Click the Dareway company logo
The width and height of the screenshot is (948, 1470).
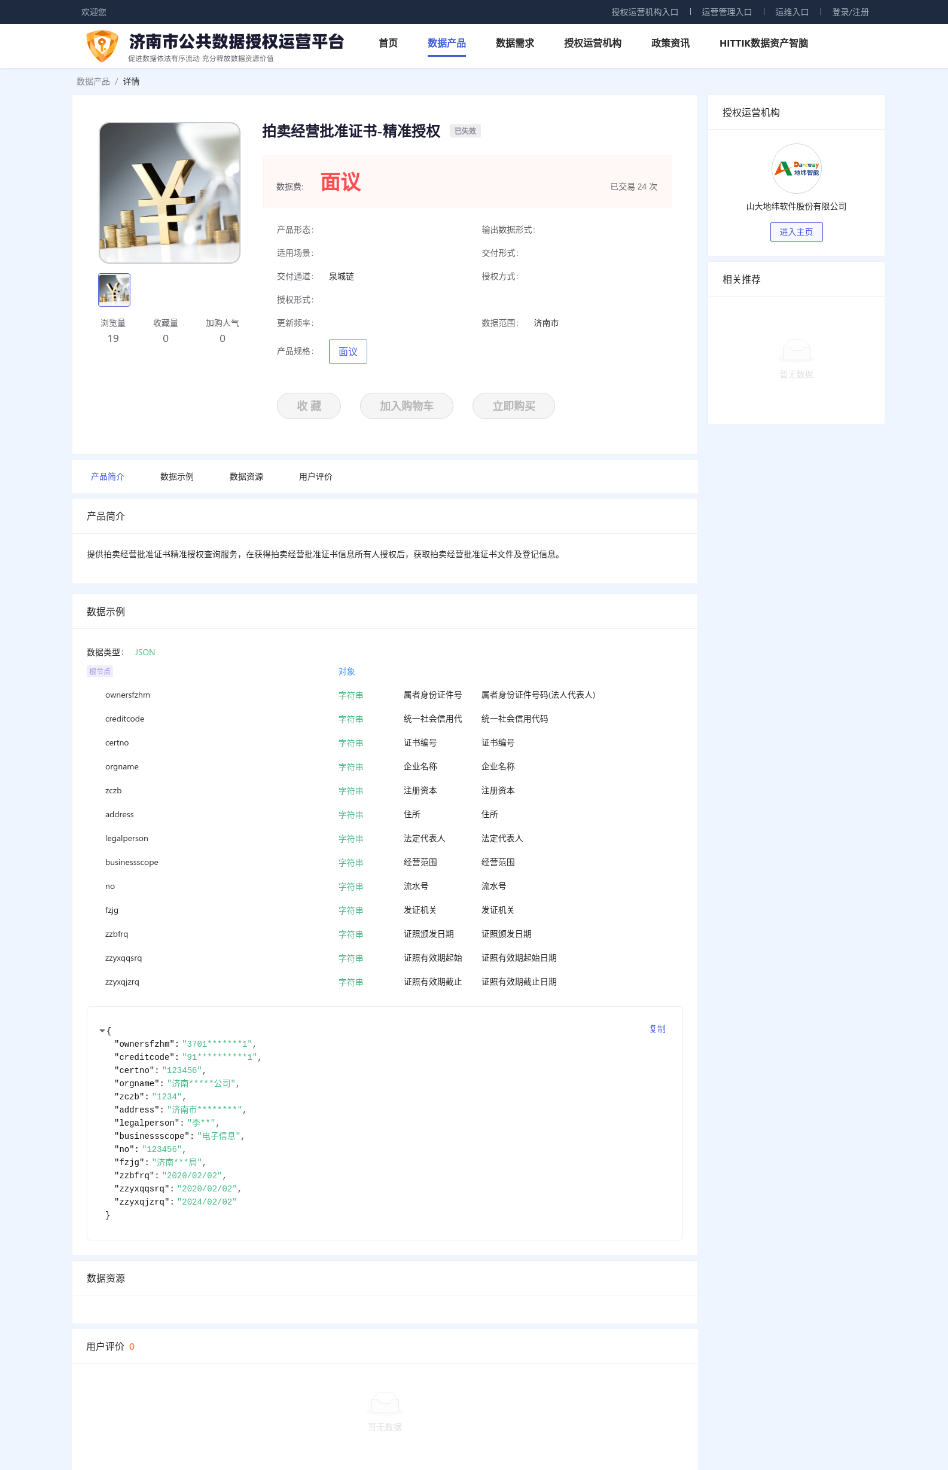(796, 169)
